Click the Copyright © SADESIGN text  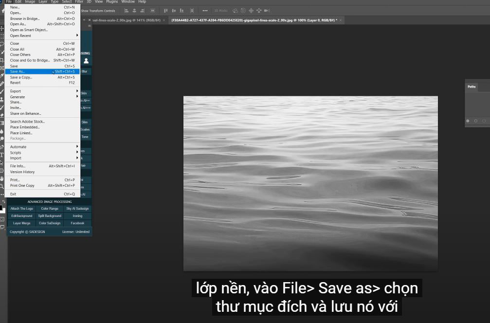(28, 232)
